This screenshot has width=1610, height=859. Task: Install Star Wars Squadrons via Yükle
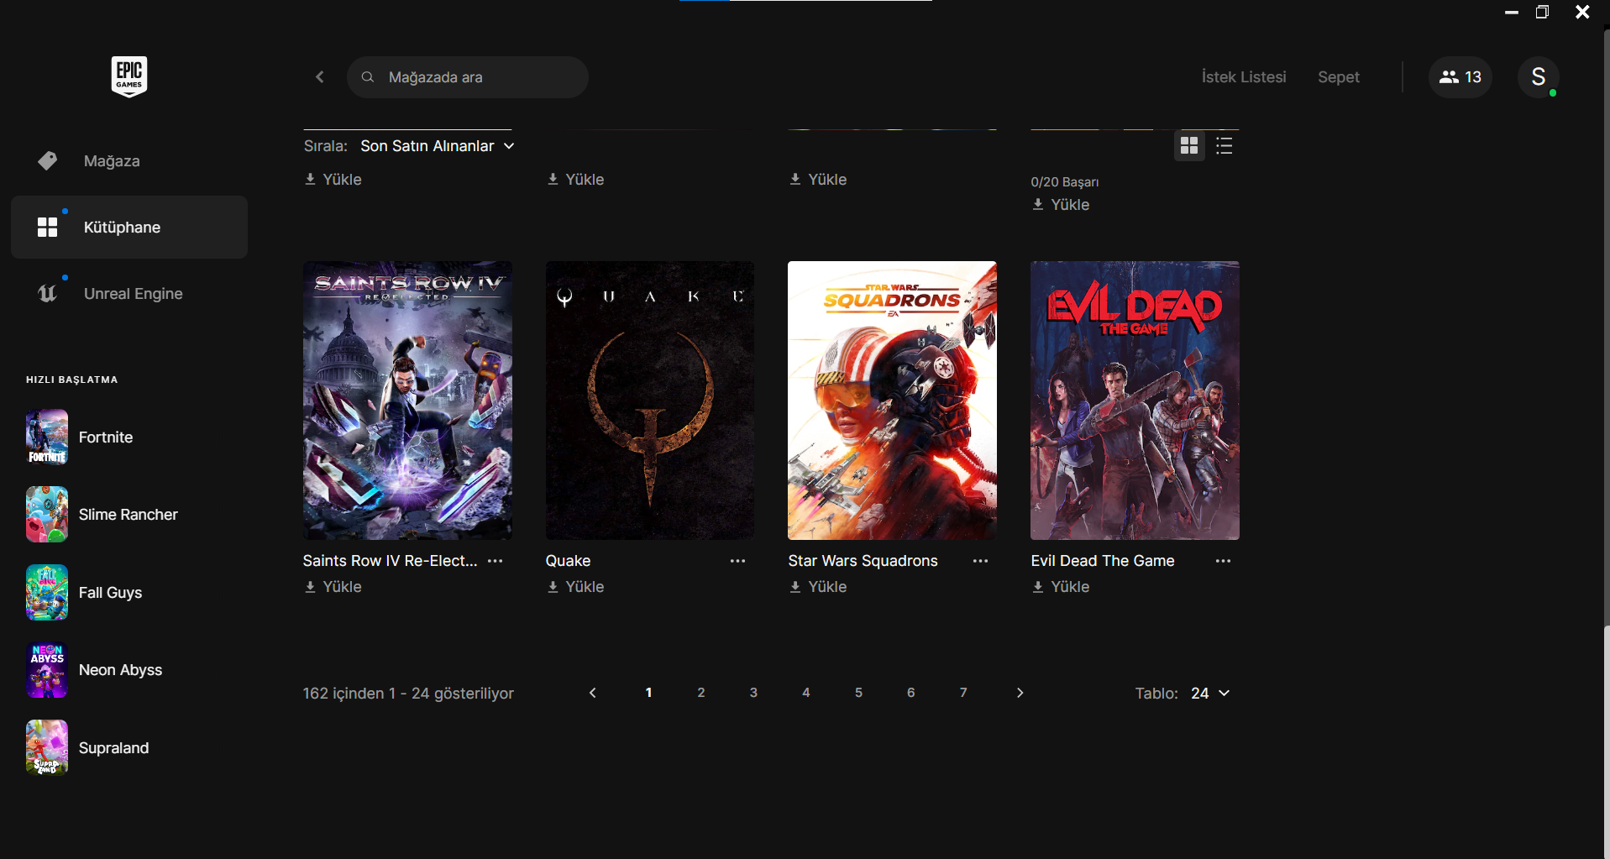819,587
